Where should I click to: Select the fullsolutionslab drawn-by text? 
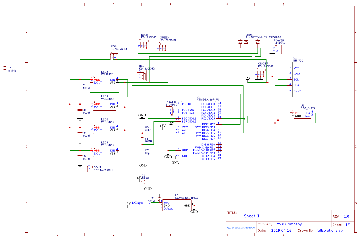pyautogui.click(x=330, y=230)
